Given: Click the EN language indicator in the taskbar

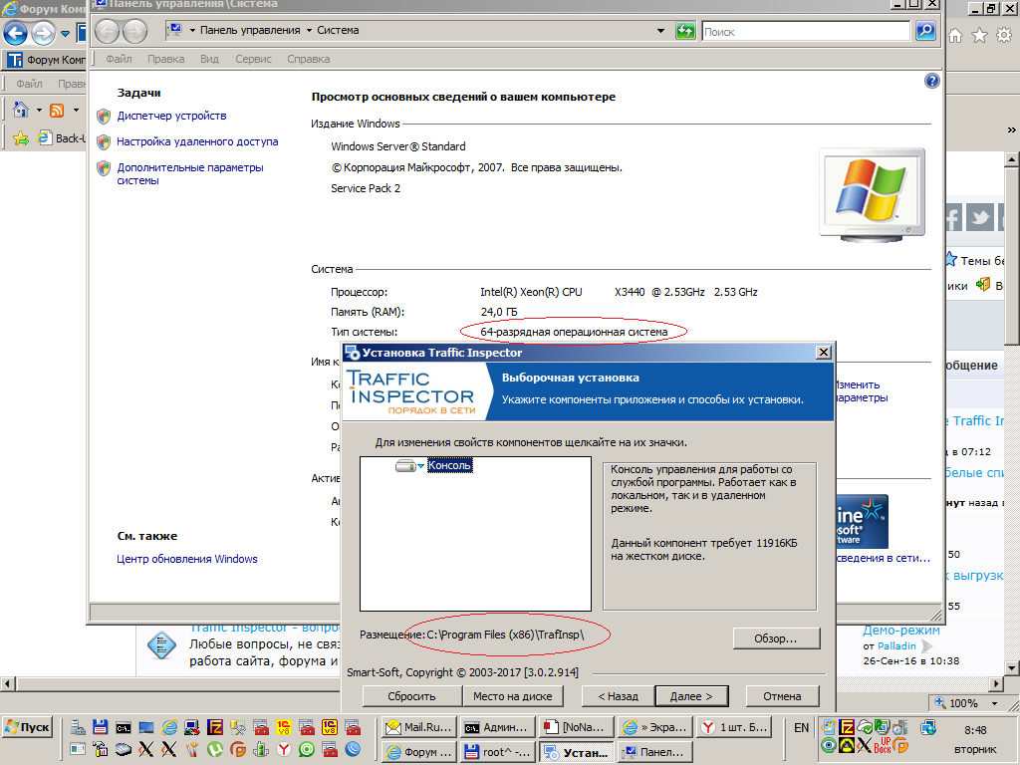Looking at the screenshot, I should click(x=802, y=727).
